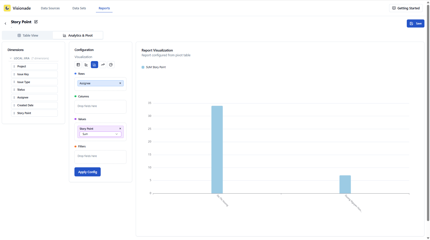This screenshot has width=430, height=240.
Task: Open the Data Sources page
Action: click(50, 8)
